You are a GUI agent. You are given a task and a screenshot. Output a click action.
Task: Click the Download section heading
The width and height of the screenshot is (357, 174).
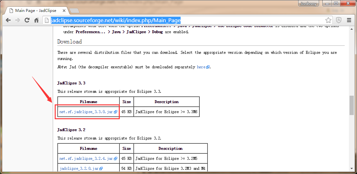70,42
